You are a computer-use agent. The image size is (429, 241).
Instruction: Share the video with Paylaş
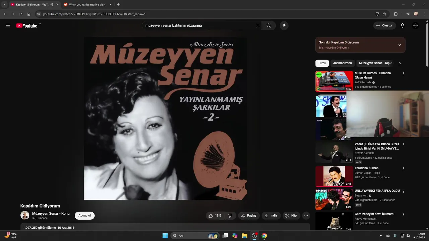click(249, 216)
